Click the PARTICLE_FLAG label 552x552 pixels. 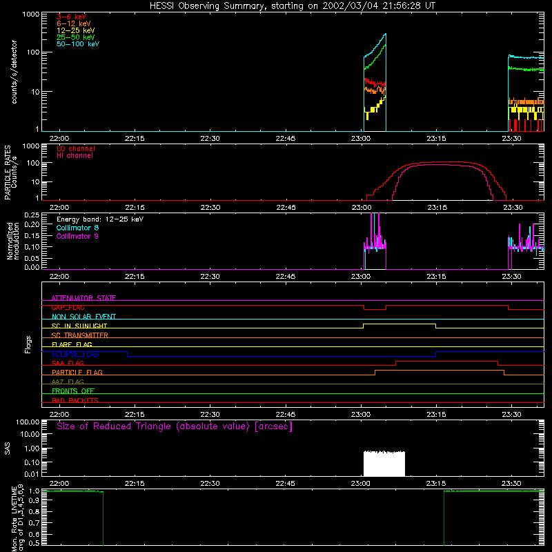coord(77,372)
